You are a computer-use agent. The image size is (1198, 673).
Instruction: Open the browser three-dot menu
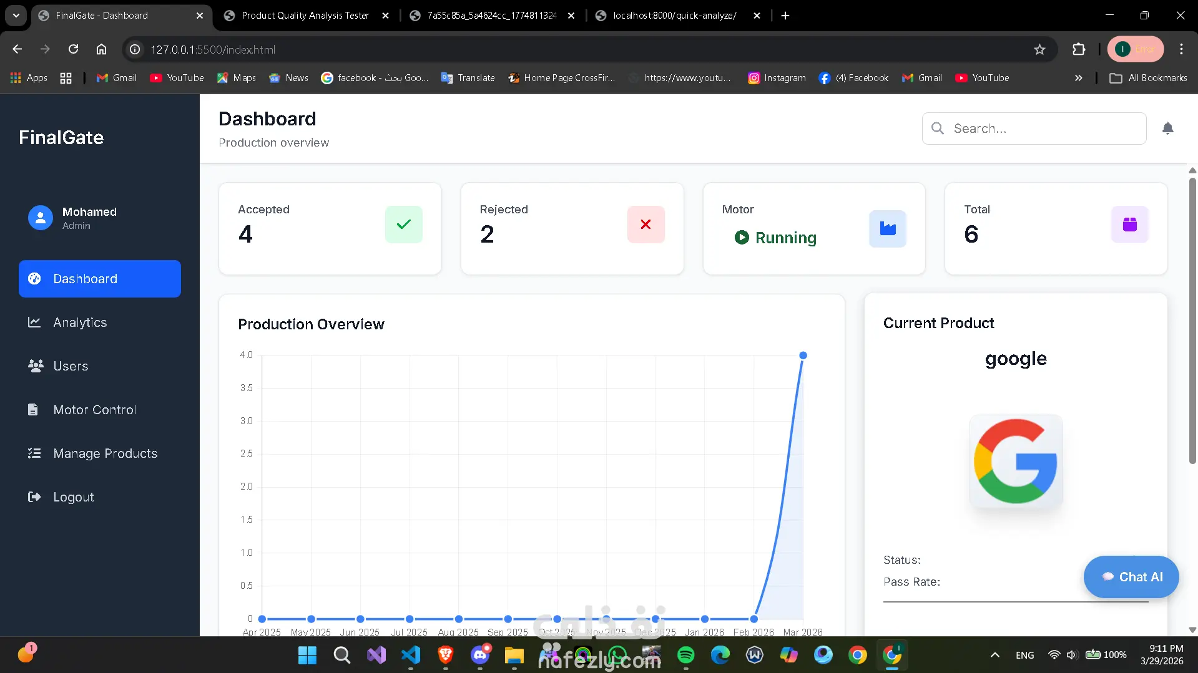(1181, 49)
